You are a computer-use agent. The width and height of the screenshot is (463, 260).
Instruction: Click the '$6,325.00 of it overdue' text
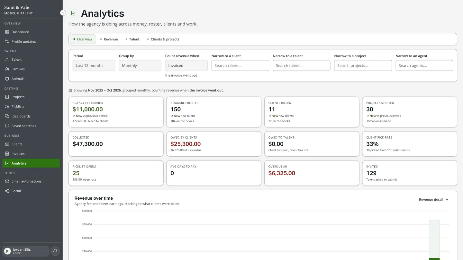(x=186, y=150)
